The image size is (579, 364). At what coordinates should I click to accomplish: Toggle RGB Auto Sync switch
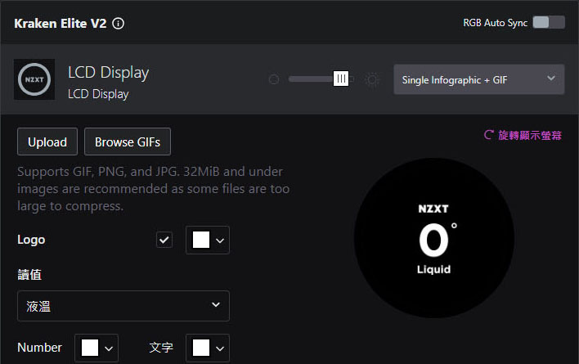click(x=549, y=23)
